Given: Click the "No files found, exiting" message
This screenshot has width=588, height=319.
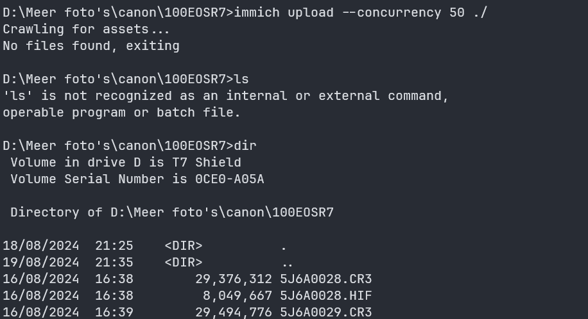Looking at the screenshot, I should 91,45.
